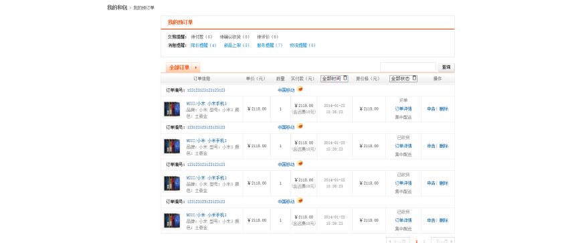This screenshot has width=562, height=243.
Task: Click 待确认收货 (0) reminder
Action: pos(234,37)
